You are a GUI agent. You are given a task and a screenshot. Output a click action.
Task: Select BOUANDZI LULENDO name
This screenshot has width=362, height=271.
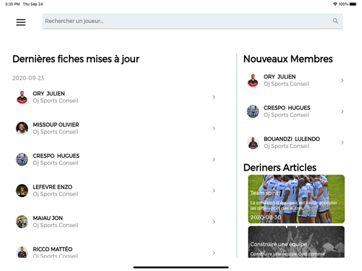pos(292,139)
